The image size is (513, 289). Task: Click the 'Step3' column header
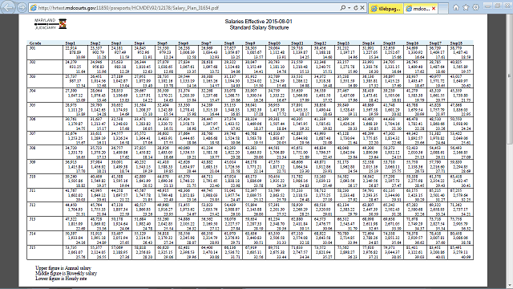(116, 43)
